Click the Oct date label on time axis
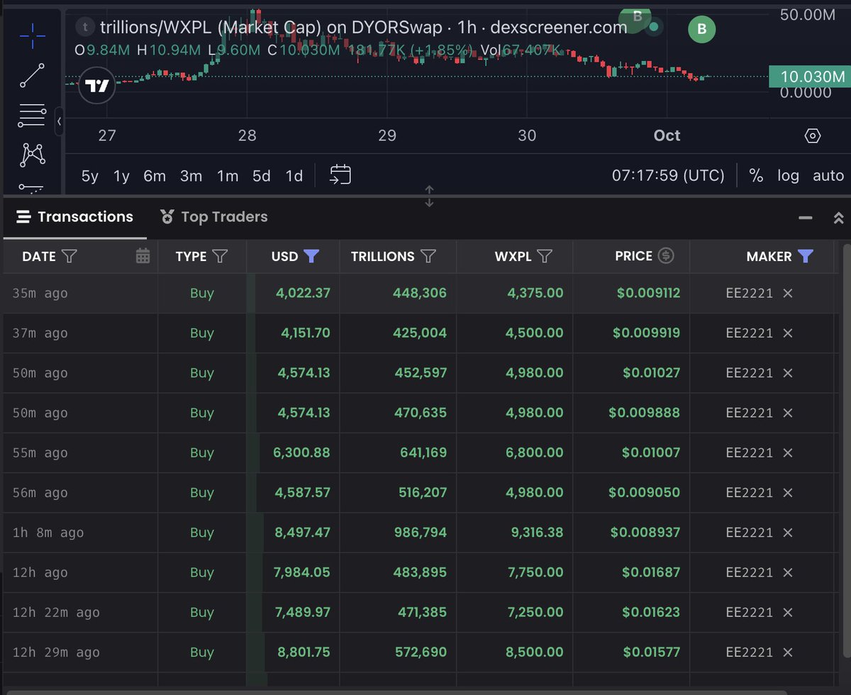851x695 pixels. point(667,135)
